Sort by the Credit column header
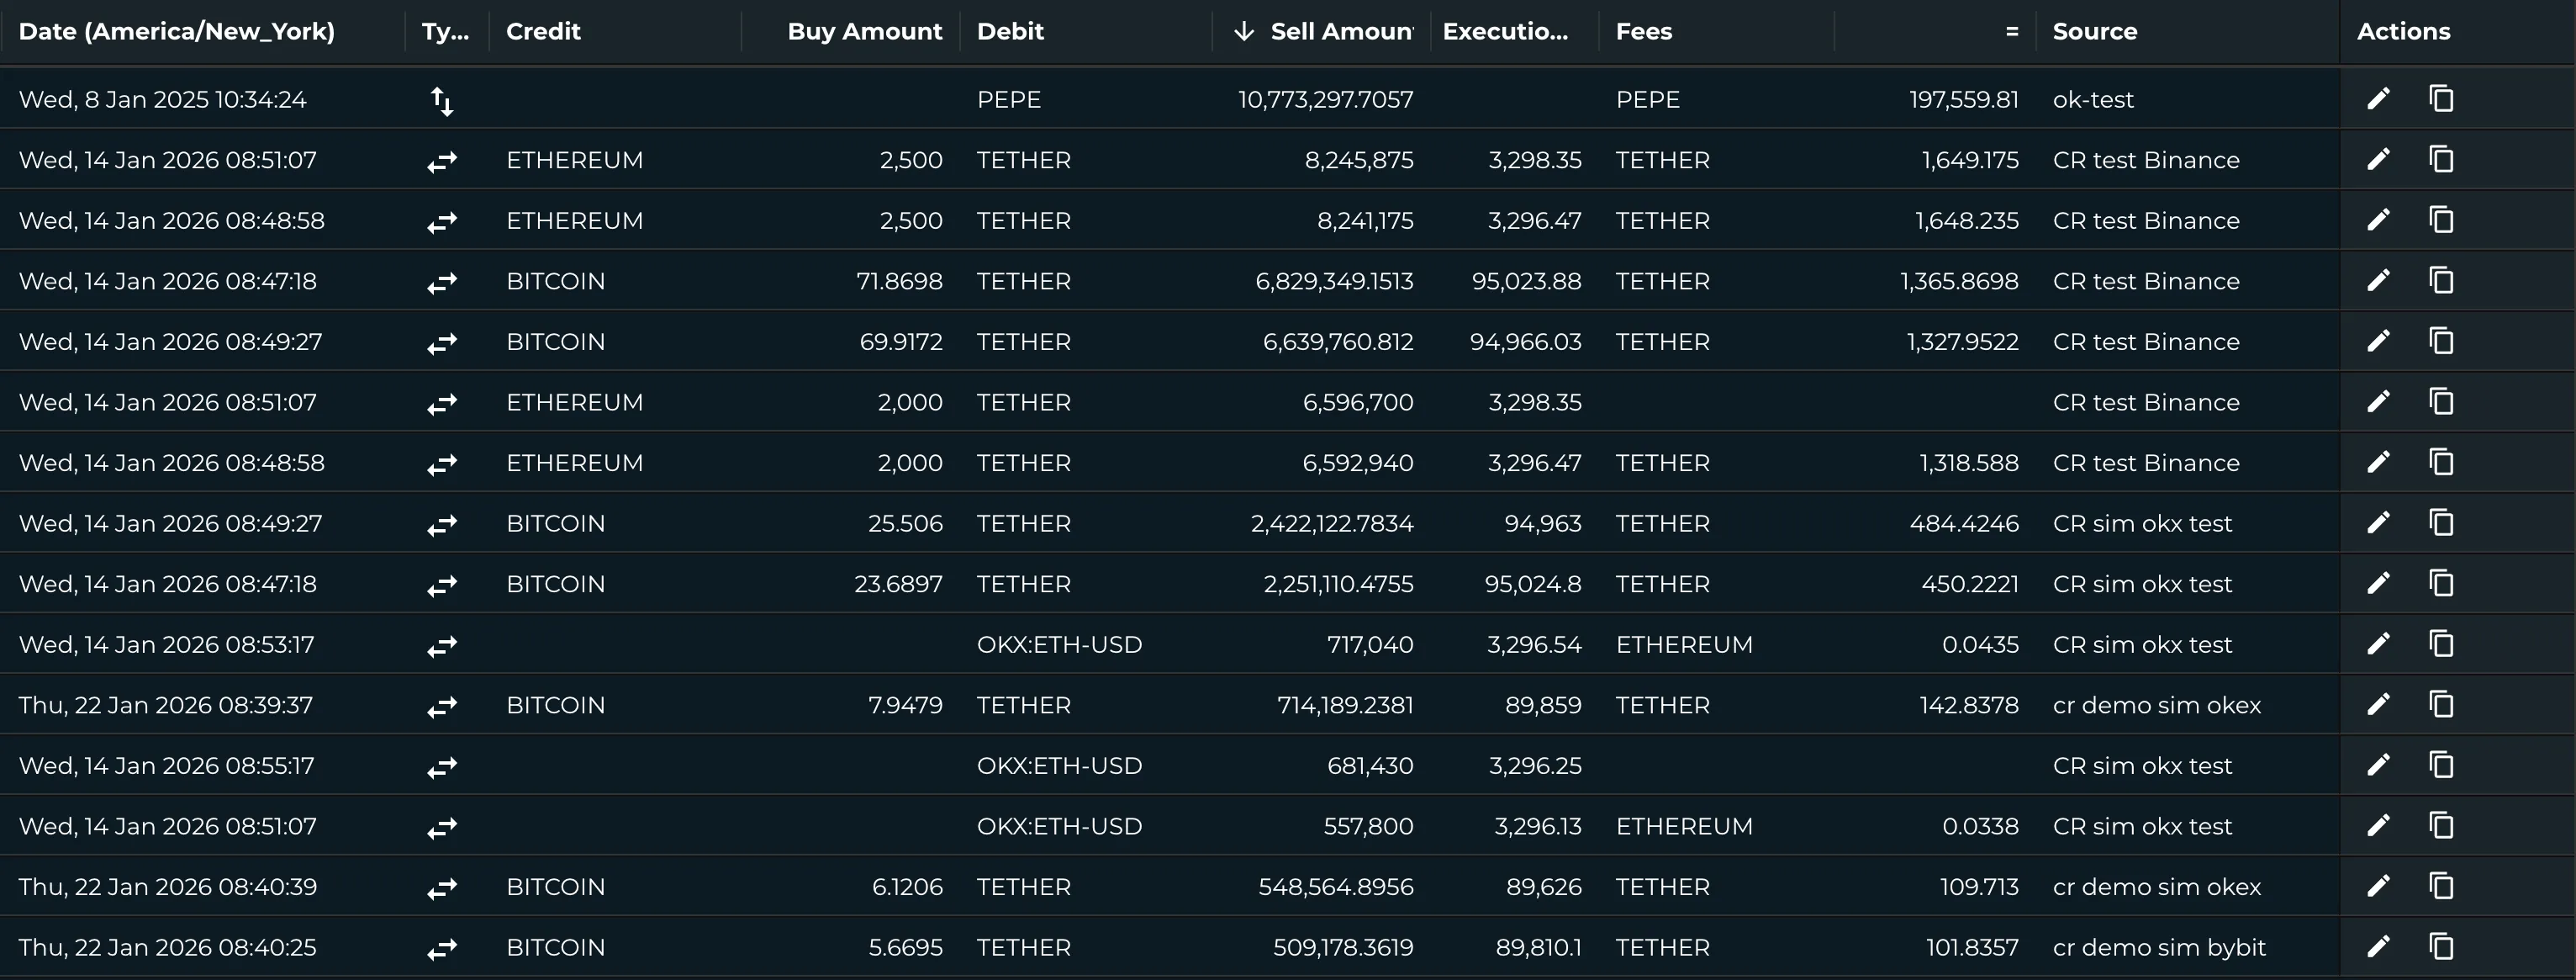Viewport: 2576px width, 980px height. click(x=543, y=31)
